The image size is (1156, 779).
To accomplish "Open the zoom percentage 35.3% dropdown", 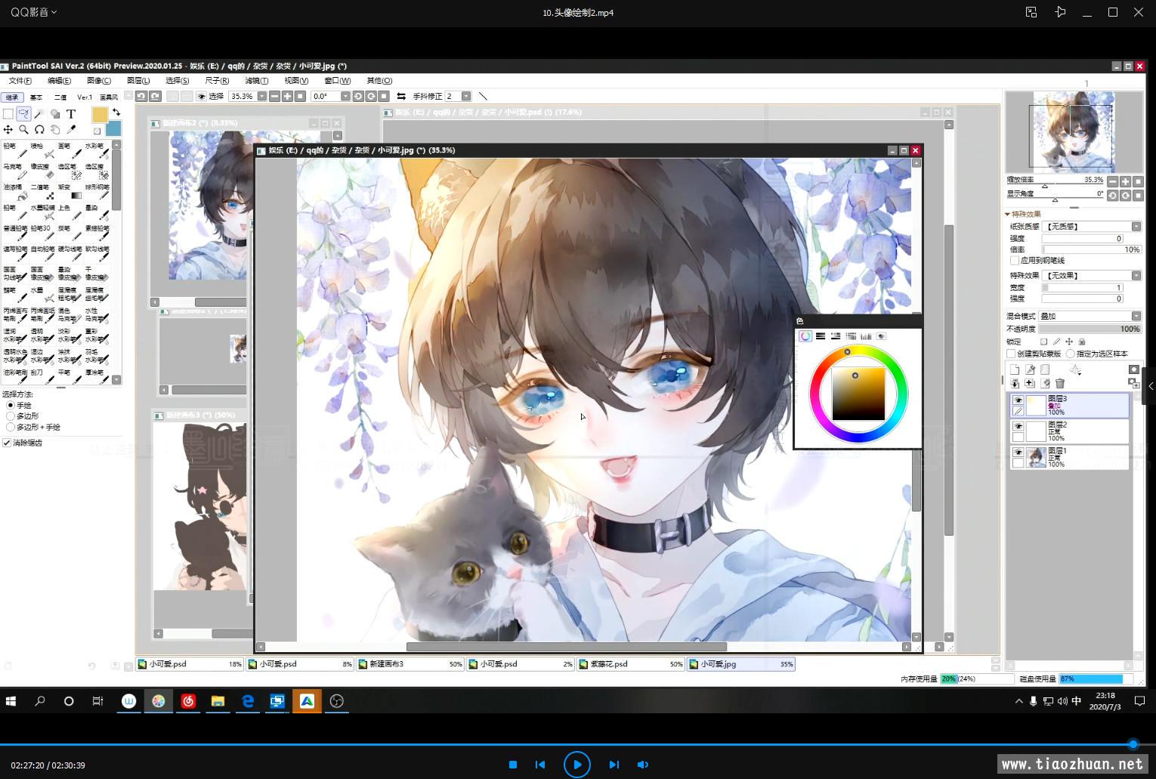I will (262, 96).
